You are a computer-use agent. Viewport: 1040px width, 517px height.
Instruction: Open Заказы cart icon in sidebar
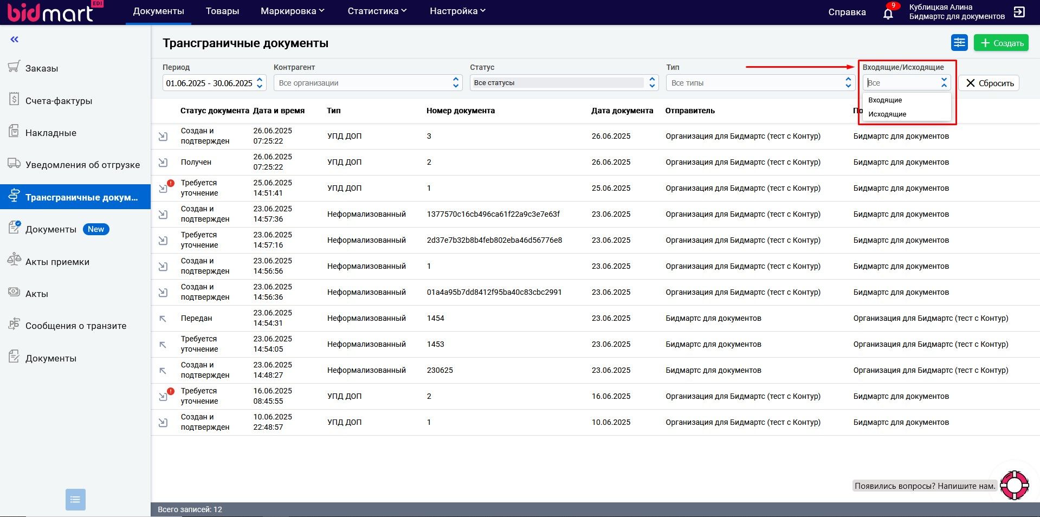[x=14, y=67]
